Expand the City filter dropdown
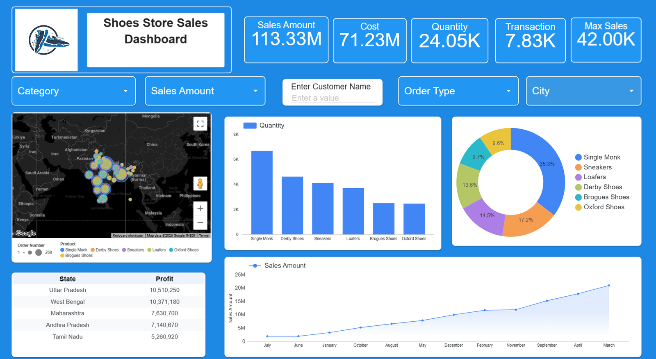Viewport: 656px width, 359px height. 583,91
